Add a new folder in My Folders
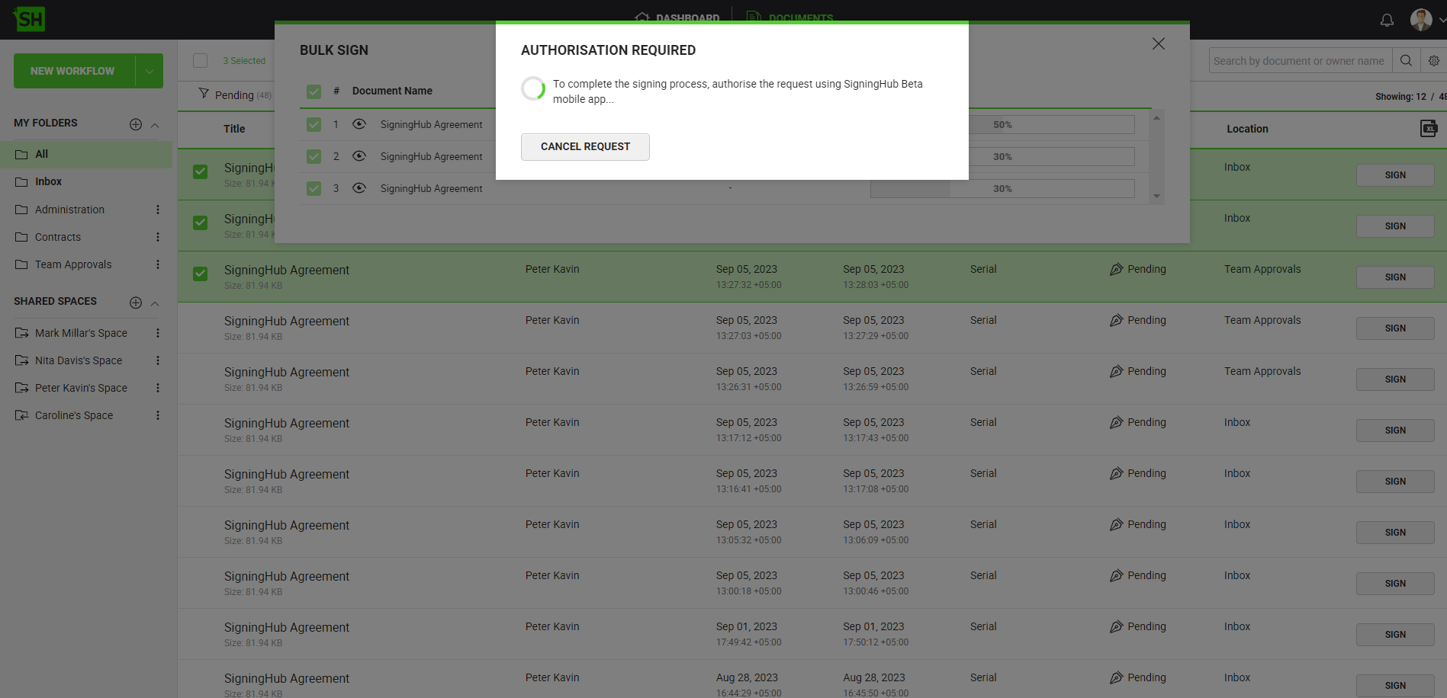Image resolution: width=1447 pixels, height=698 pixels. [136, 124]
